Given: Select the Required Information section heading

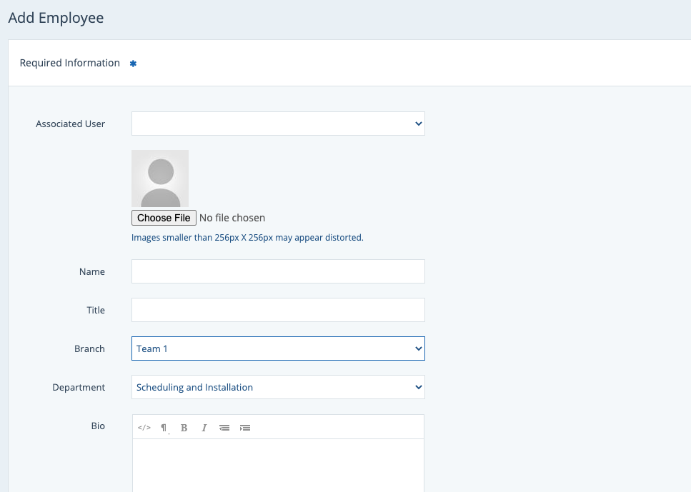Looking at the screenshot, I should point(70,63).
